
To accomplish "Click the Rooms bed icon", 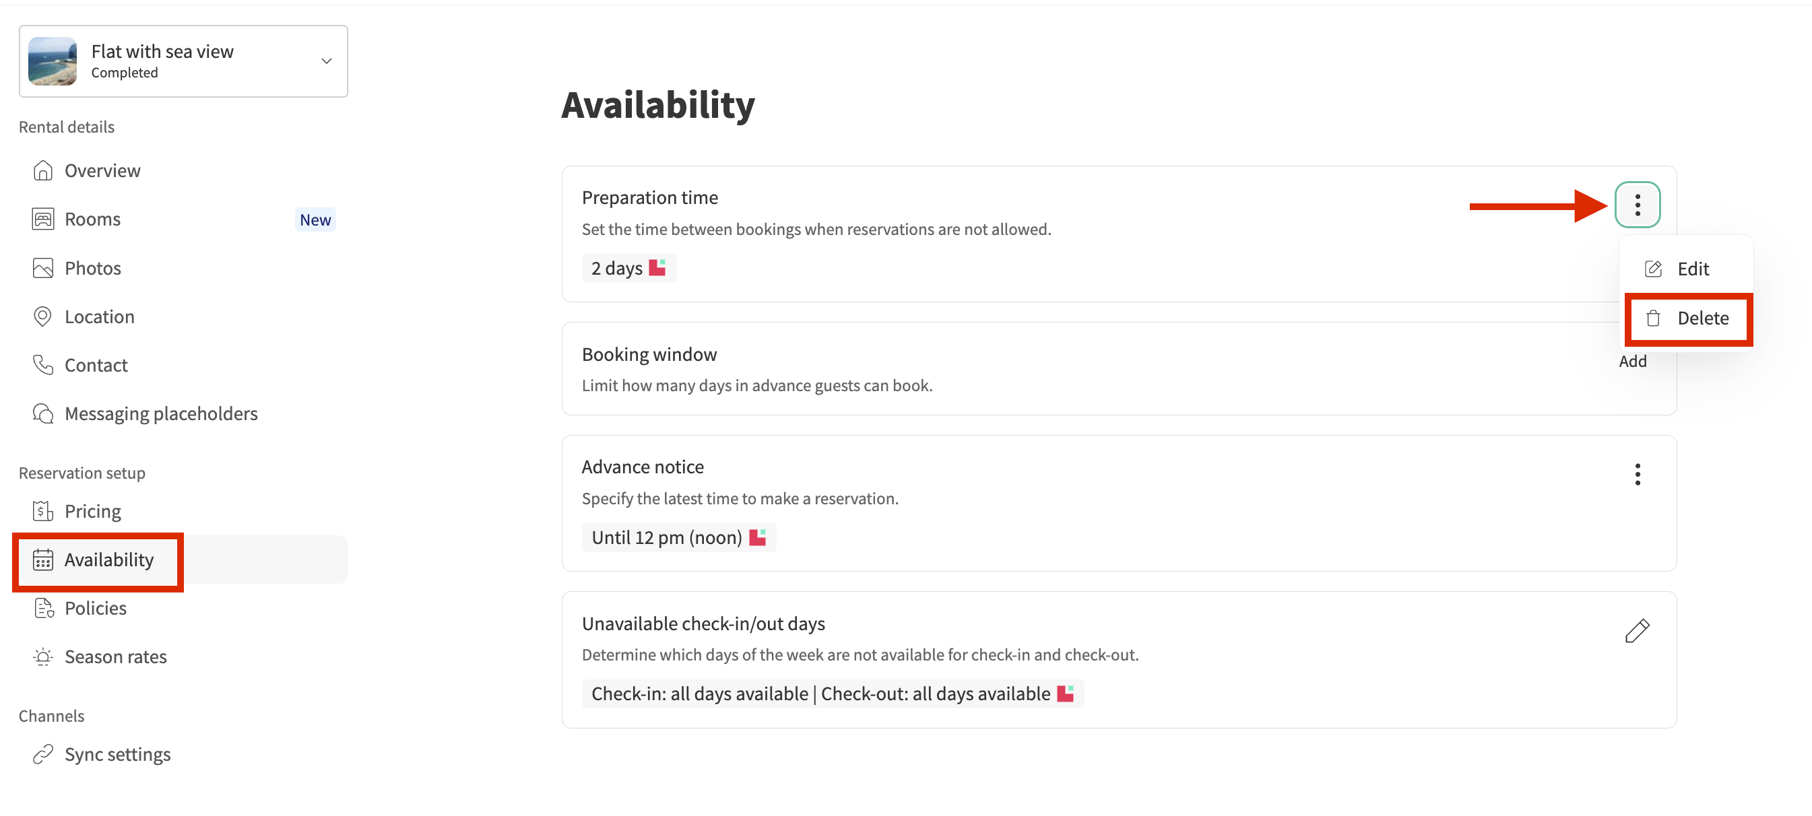I will click(43, 219).
